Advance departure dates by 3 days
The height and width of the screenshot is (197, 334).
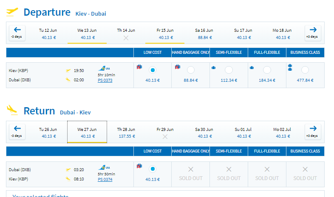313,33
